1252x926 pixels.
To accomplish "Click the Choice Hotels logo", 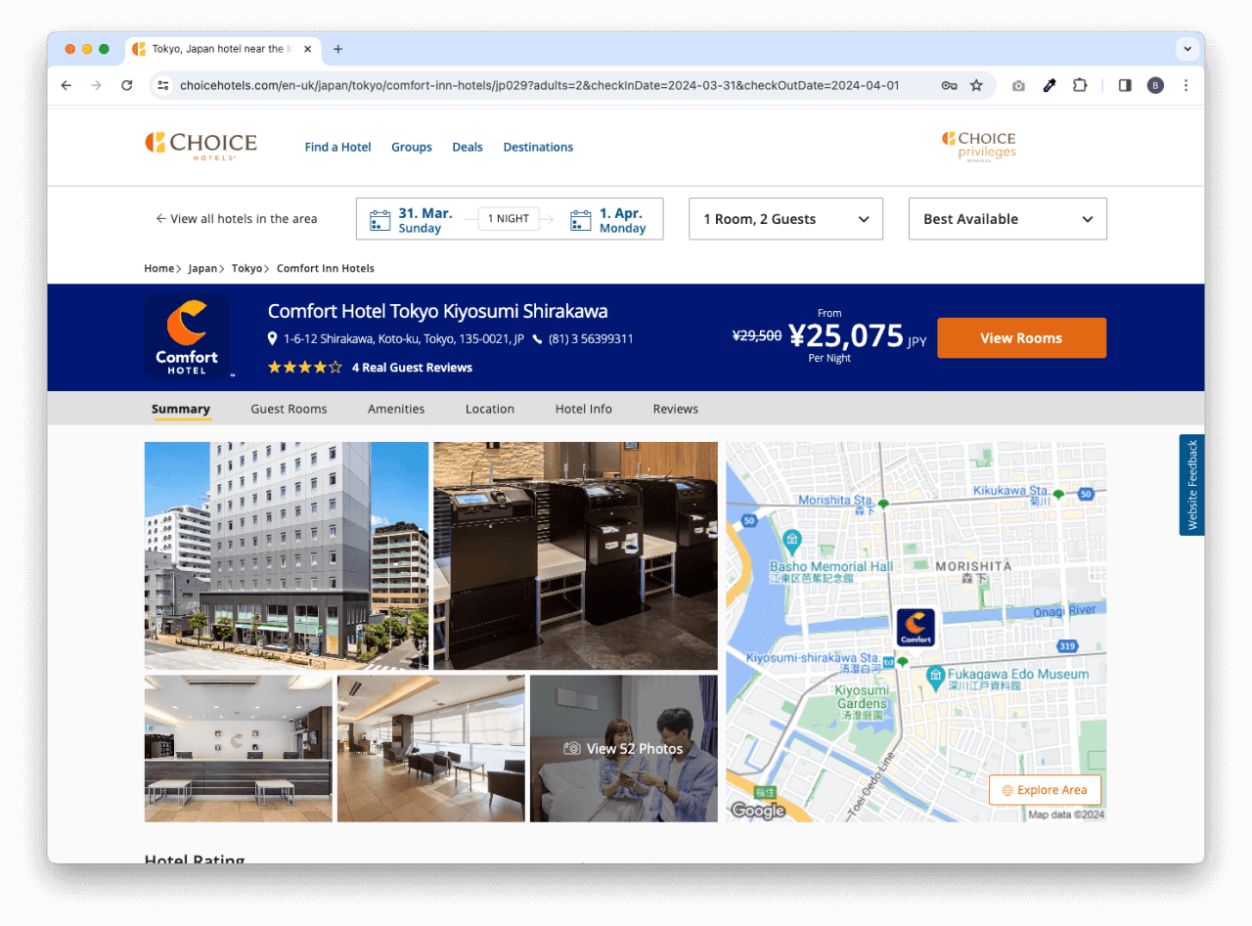I will [x=201, y=146].
